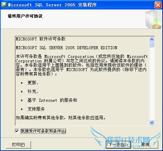The width and height of the screenshot is (163, 151).
Task: Click the MICROSOFT 软件许可条款 heading line
Action: coord(41,39)
